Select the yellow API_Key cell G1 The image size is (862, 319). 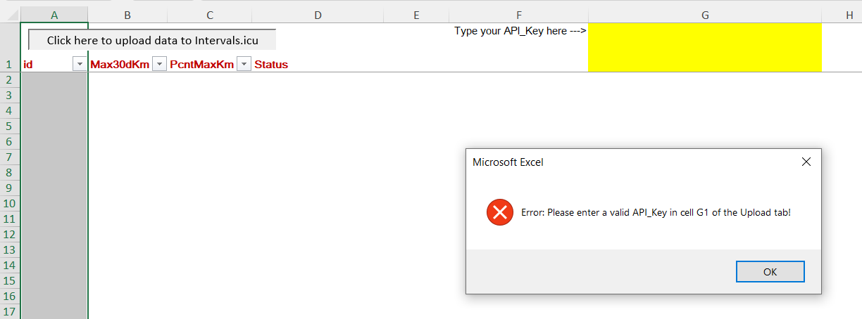click(704, 47)
